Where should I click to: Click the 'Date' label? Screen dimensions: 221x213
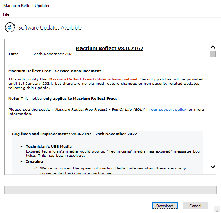coord(14,54)
